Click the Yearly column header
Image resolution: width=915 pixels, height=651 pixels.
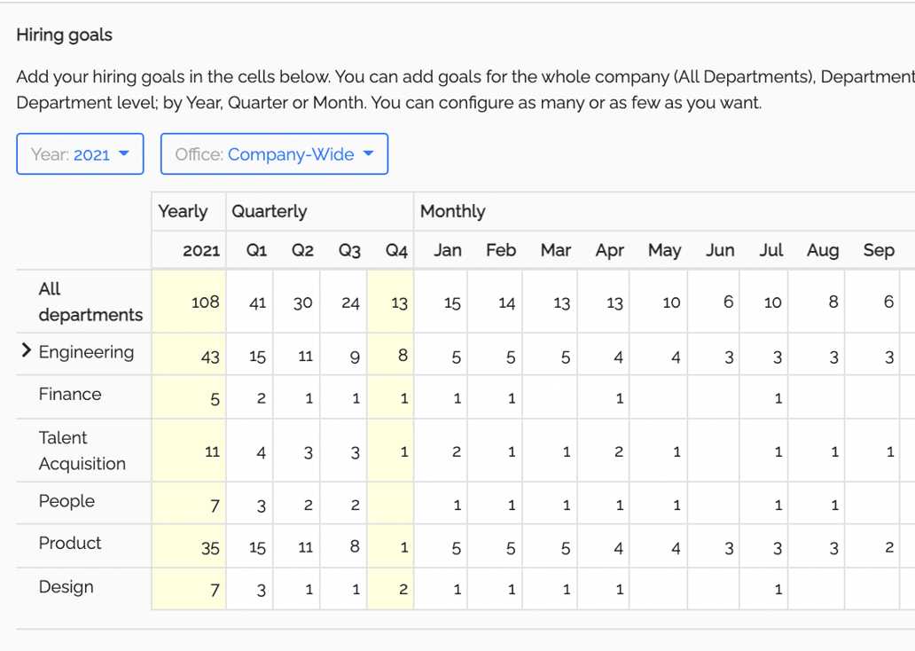tap(183, 211)
